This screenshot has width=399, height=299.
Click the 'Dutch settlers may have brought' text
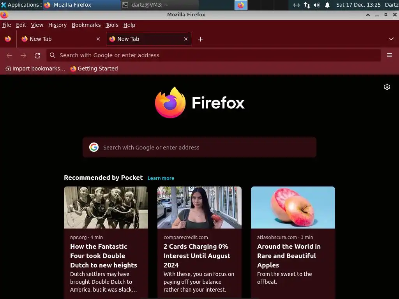(x=104, y=282)
